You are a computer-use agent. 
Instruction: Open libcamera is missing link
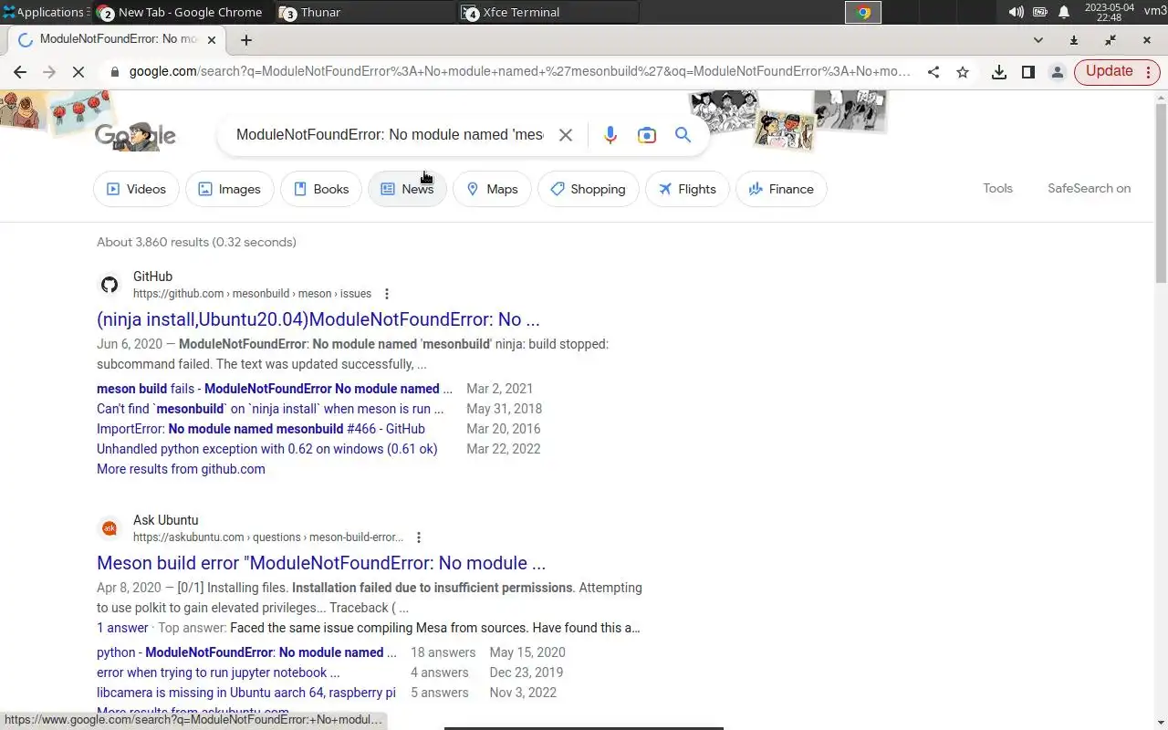click(246, 693)
